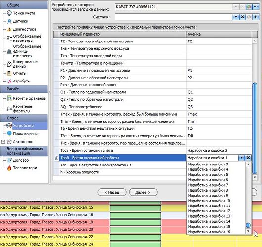Click the Далее next button

pos(143,192)
